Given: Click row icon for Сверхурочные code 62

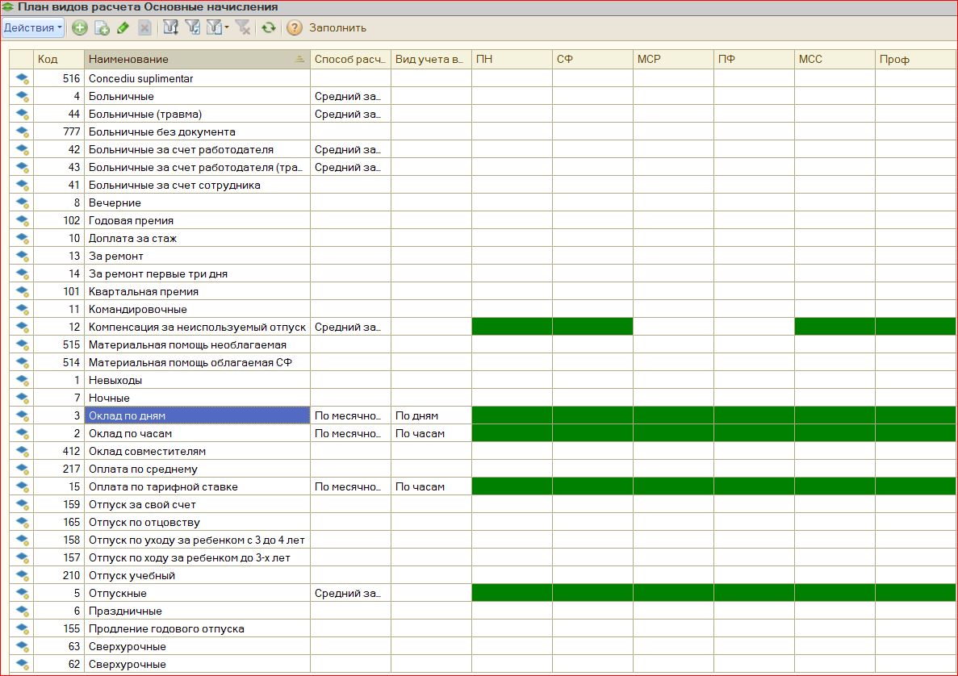Looking at the screenshot, I should click(22, 664).
